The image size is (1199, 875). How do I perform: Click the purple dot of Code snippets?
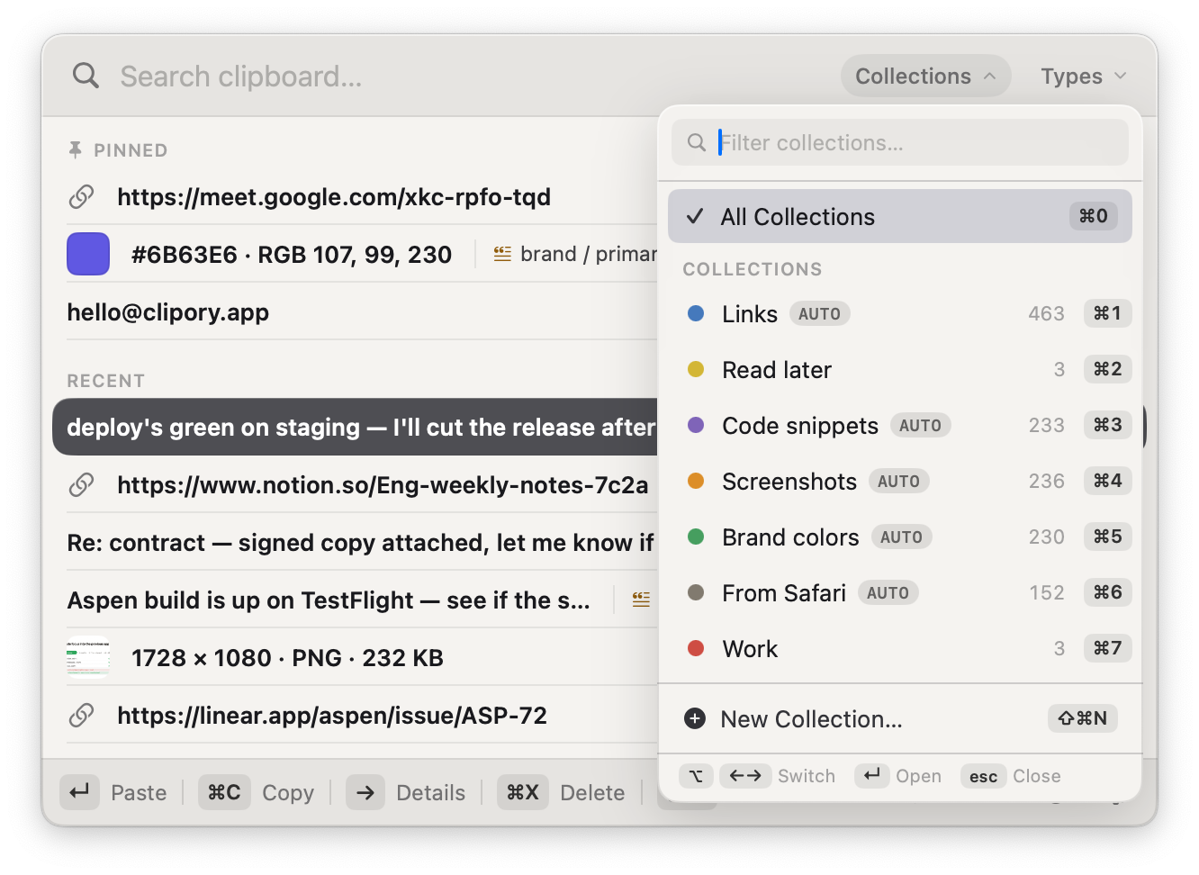pos(696,425)
